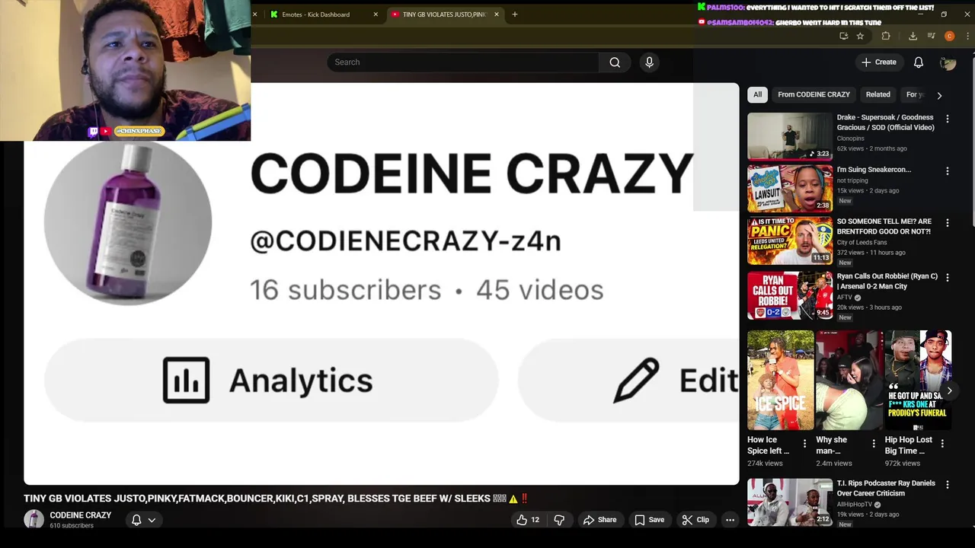Open the browser profile C avatar
The height and width of the screenshot is (548, 975).
click(949, 36)
